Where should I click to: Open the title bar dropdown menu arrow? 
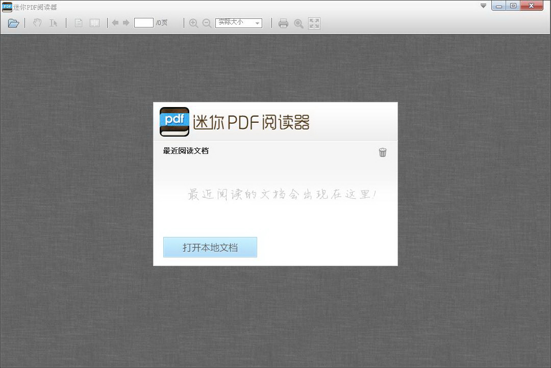coord(484,6)
